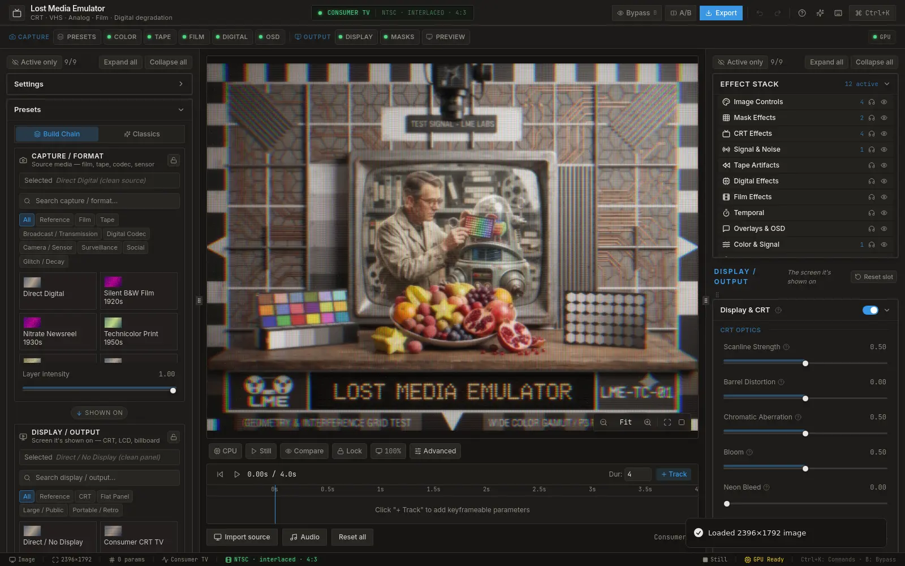Click Collapse all in the right panel
Image resolution: width=905 pixels, height=566 pixels.
pos(874,62)
